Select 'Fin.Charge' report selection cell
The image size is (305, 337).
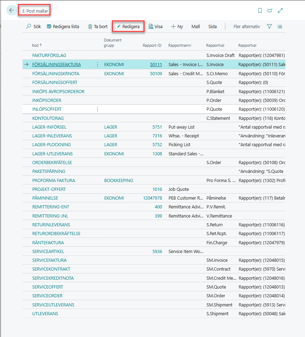pos(217,243)
